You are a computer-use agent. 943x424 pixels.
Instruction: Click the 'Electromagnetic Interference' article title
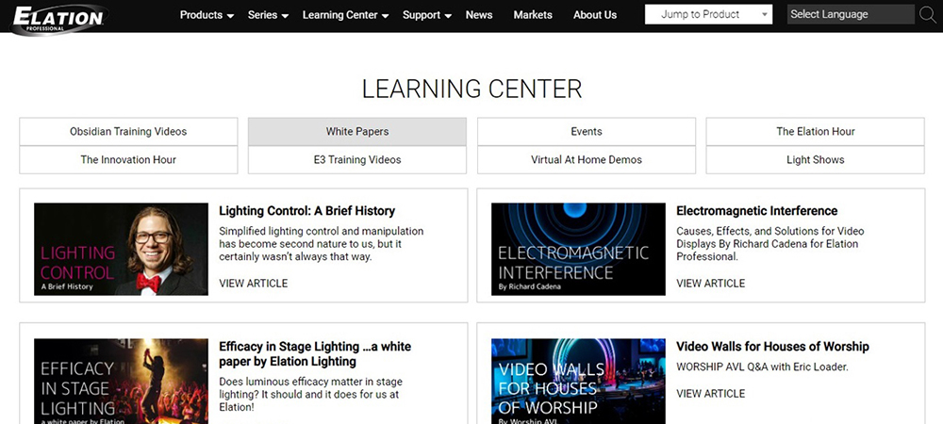756,211
